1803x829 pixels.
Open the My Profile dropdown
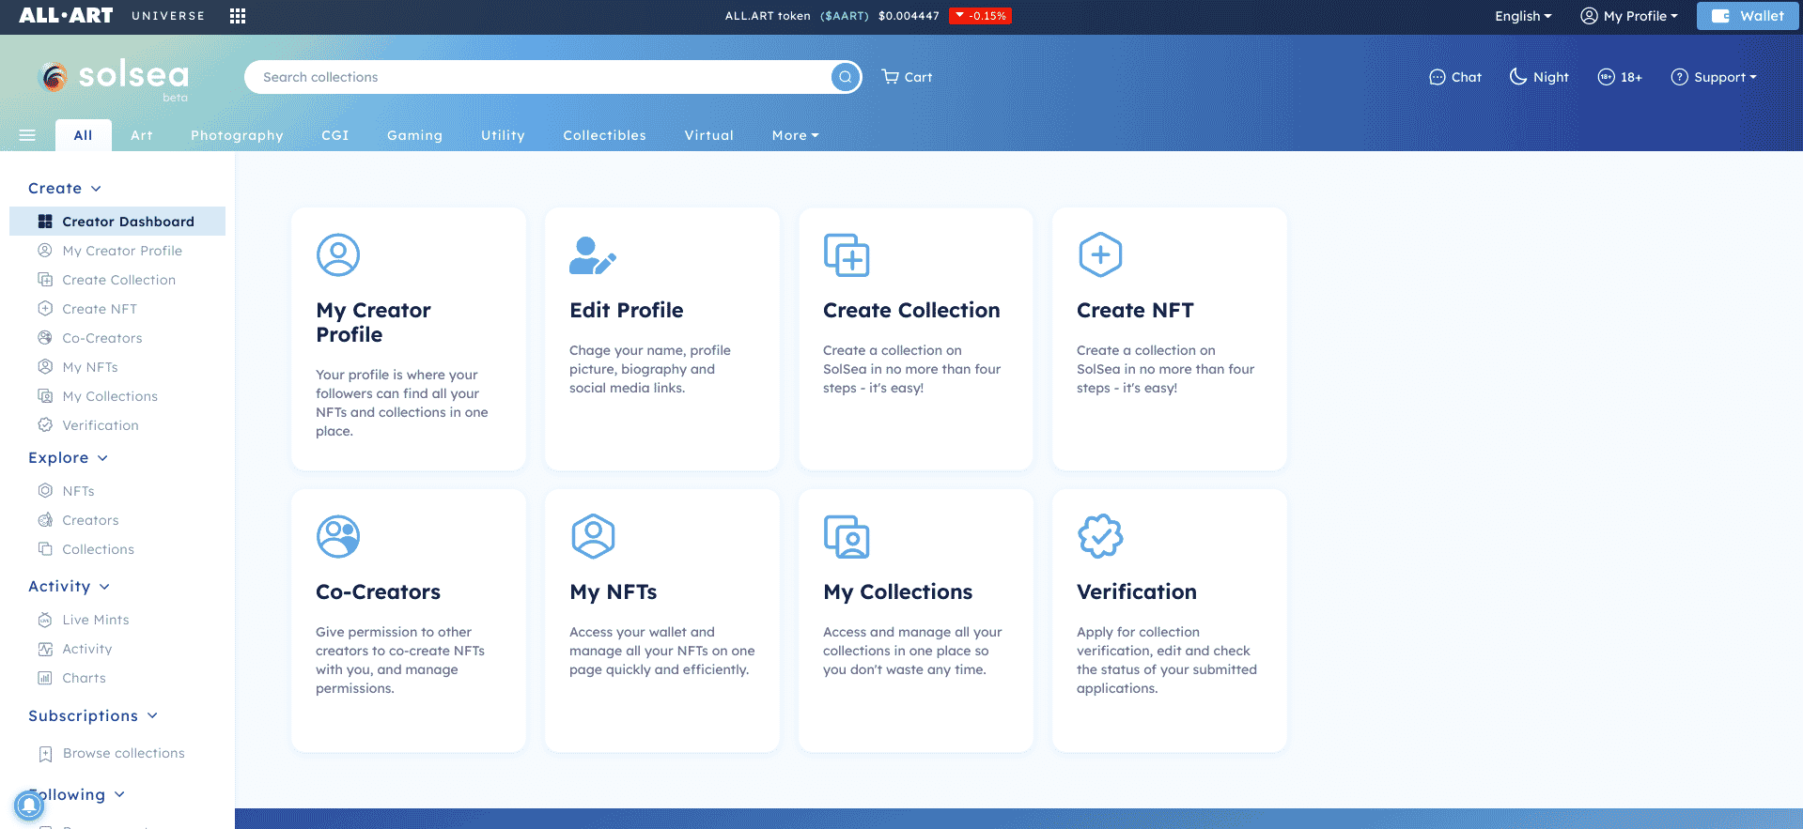pos(1629,16)
